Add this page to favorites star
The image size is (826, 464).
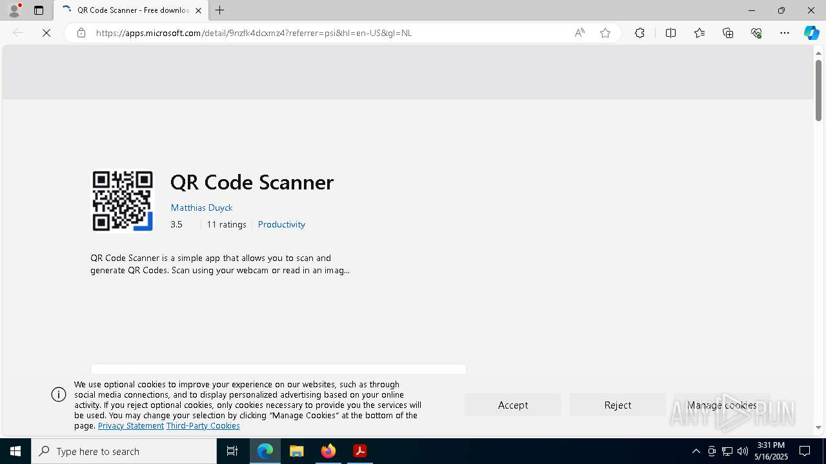point(605,33)
